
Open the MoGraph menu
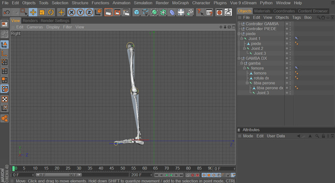[180, 3]
